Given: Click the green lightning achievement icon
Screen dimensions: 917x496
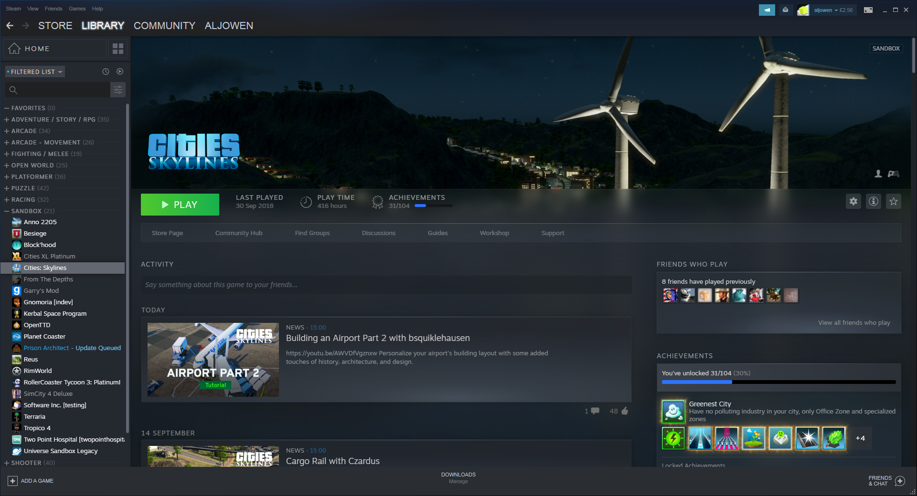Looking at the screenshot, I should pos(673,438).
